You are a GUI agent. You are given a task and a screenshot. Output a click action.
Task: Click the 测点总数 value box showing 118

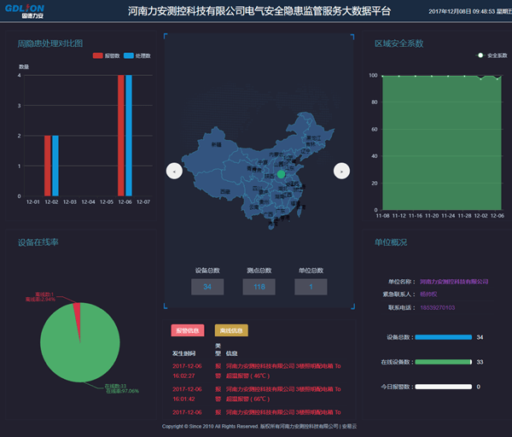click(259, 288)
